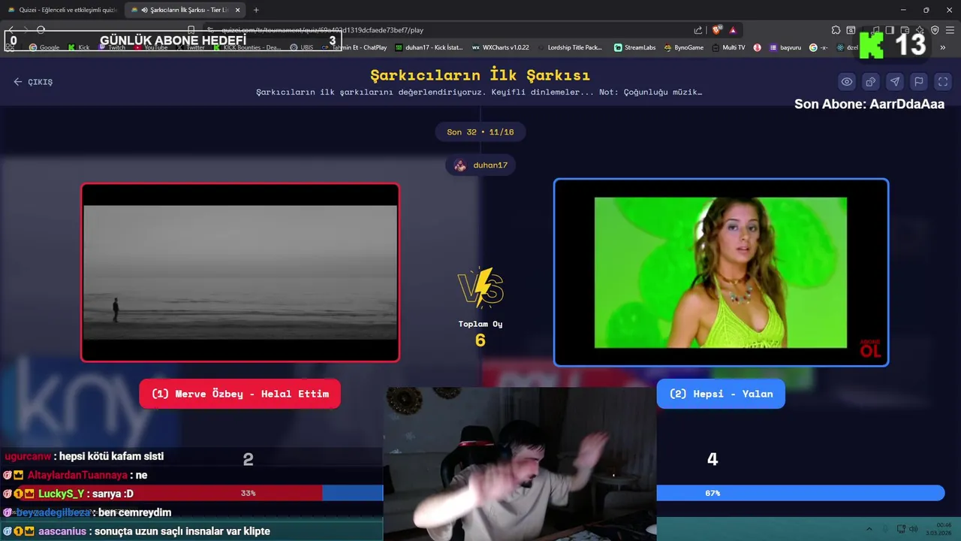Click the share page icon in address bar

point(698,30)
